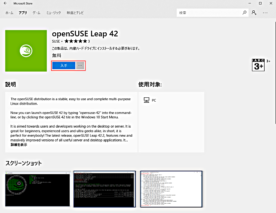This screenshot has height=213, width=276.
Task: Go back with the arrow icon
Action: click(x=5, y=3)
